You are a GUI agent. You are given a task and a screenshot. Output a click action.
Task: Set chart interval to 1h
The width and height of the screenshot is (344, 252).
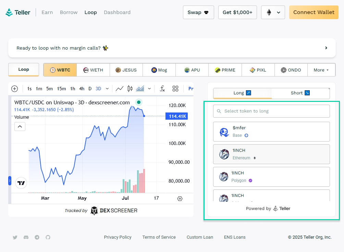tap(73, 89)
